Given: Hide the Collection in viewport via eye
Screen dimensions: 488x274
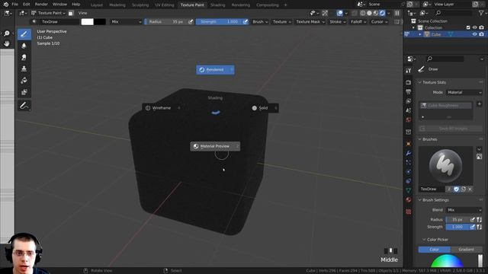Looking at the screenshot, I should [x=474, y=27].
